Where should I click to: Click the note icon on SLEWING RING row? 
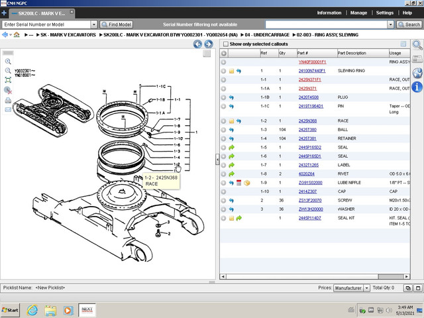click(231, 71)
